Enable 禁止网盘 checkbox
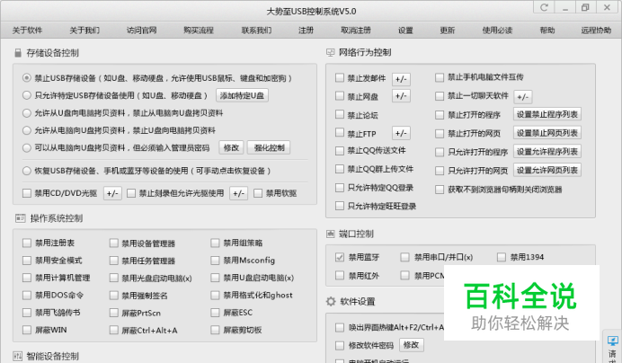 [x=340, y=95]
